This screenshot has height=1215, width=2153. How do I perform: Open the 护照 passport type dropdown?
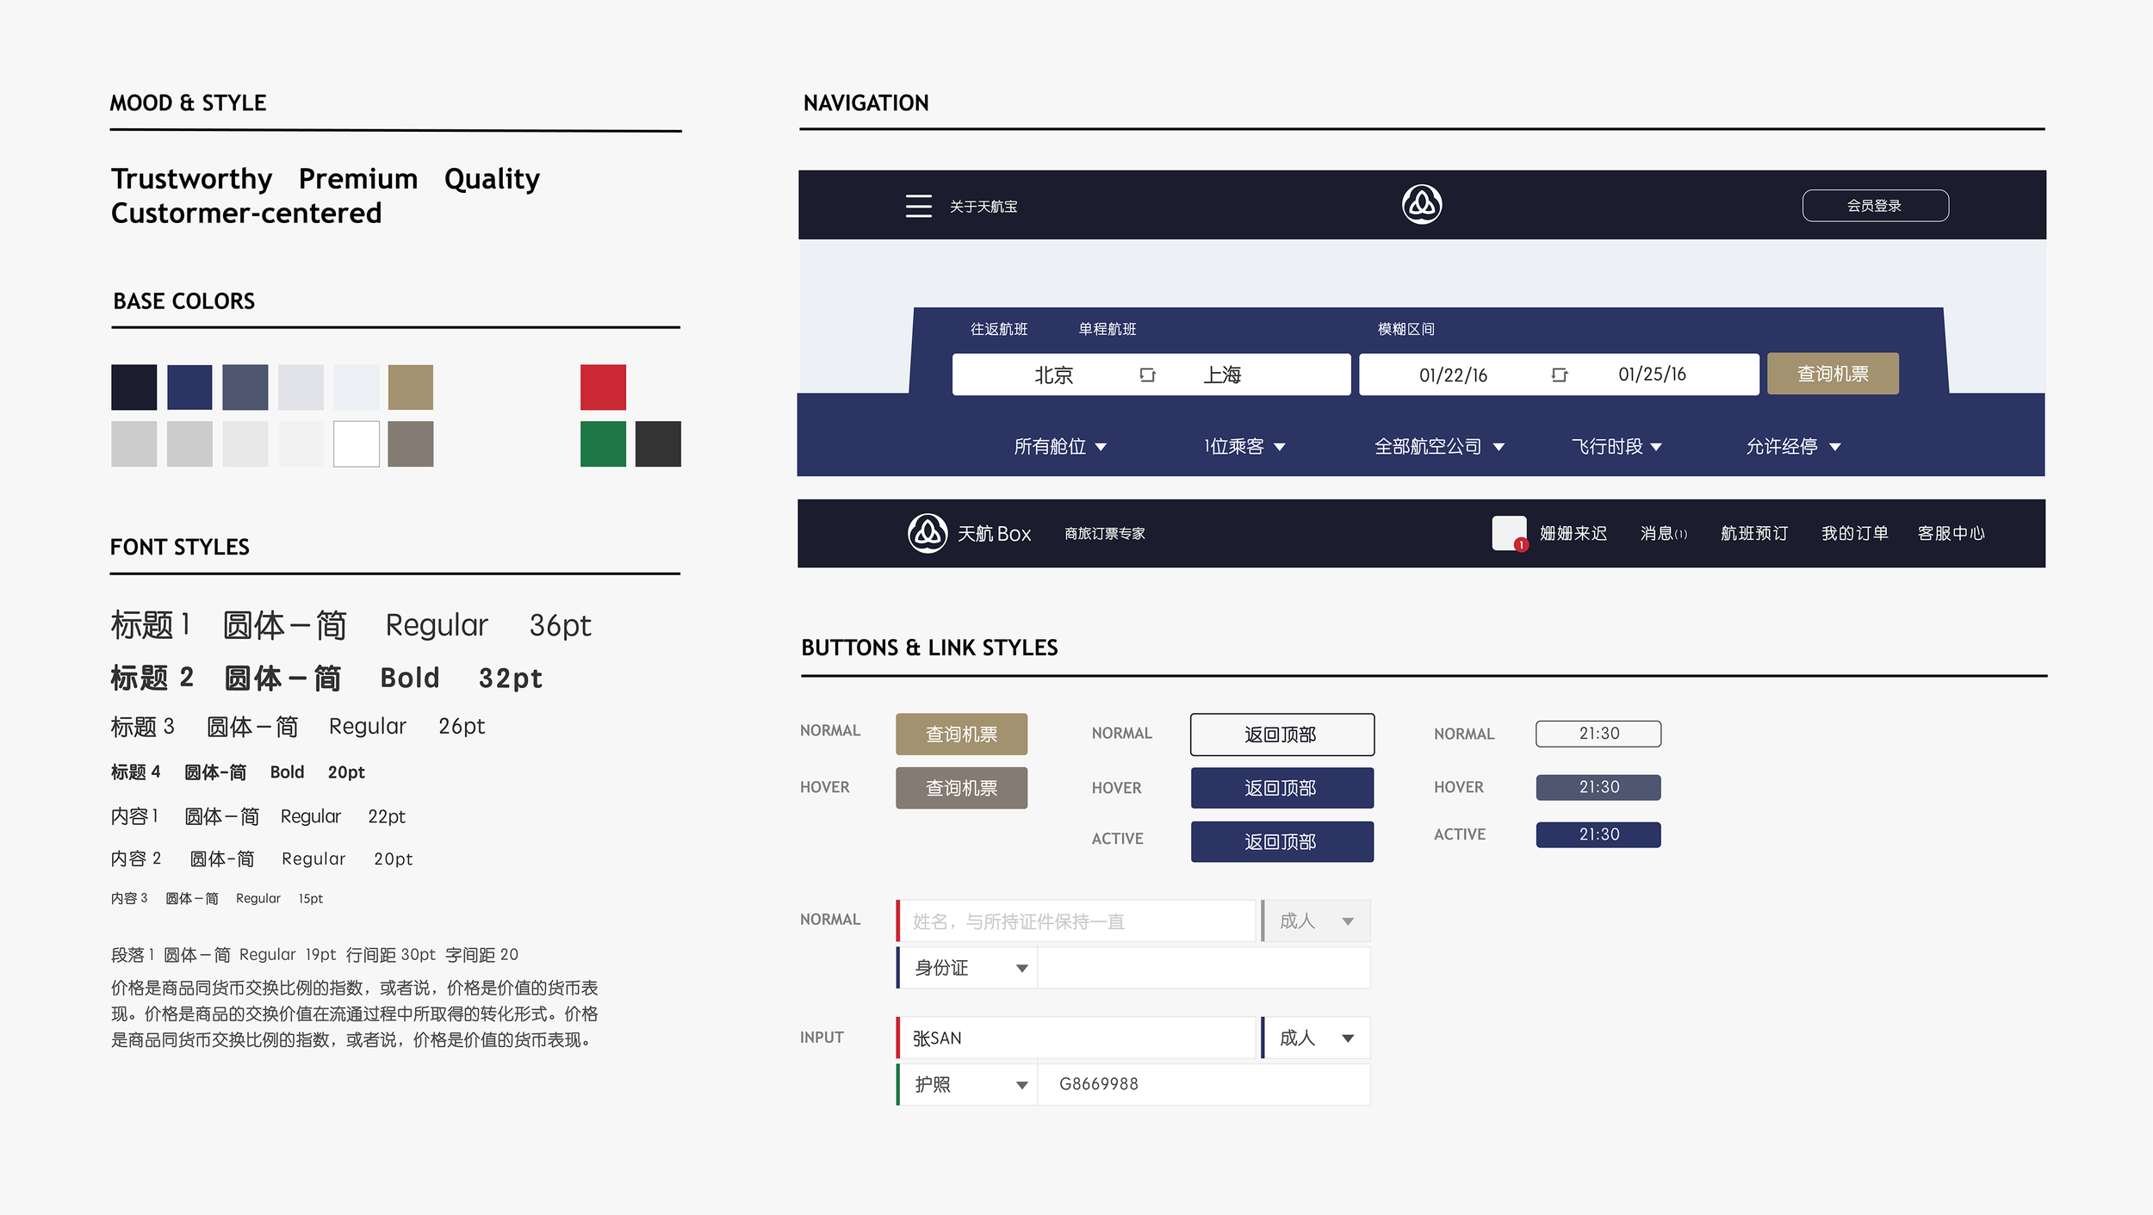(968, 1084)
